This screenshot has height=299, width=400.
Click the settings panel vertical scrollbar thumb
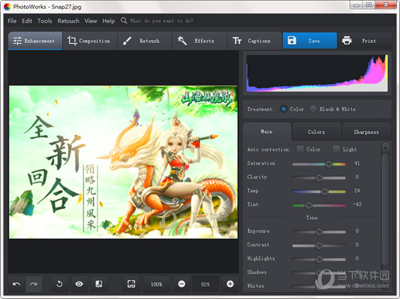point(385,210)
